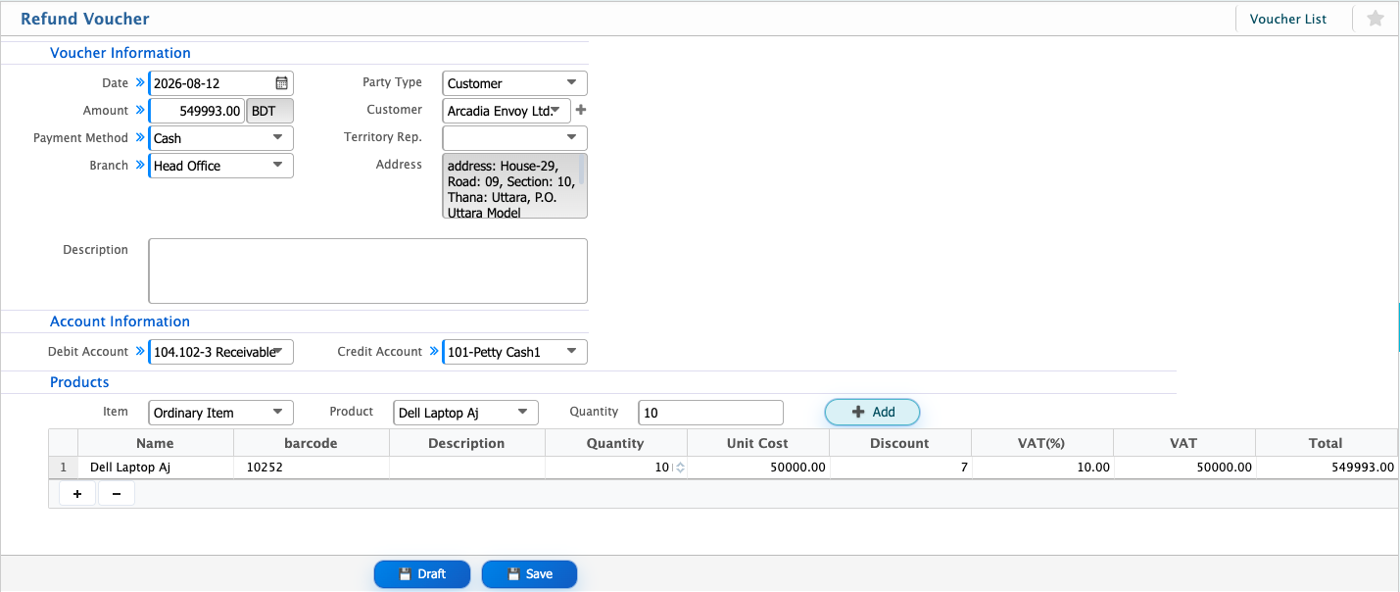This screenshot has width=1400, height=592.
Task: Click the Total column header
Action: point(1326,443)
